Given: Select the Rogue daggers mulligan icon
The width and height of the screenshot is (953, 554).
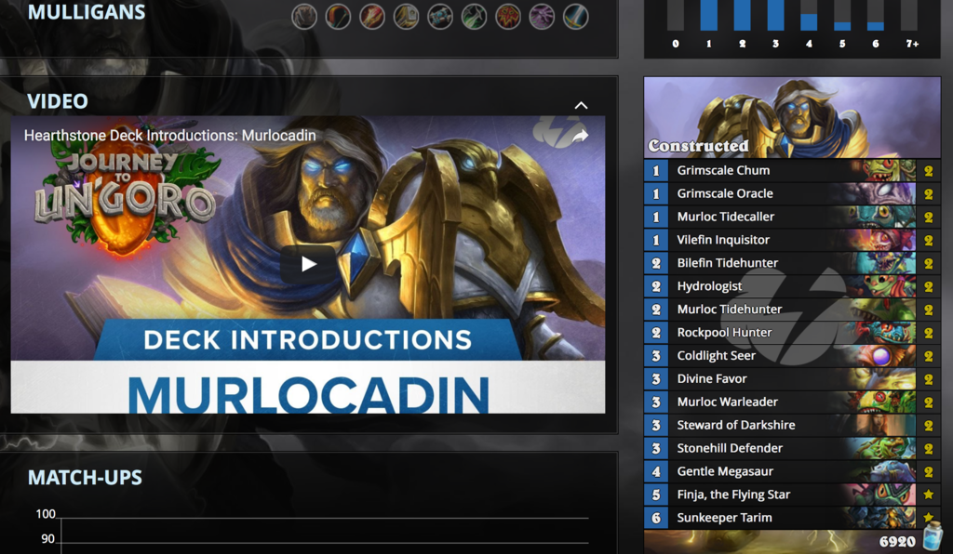Looking at the screenshot, I should (x=474, y=17).
